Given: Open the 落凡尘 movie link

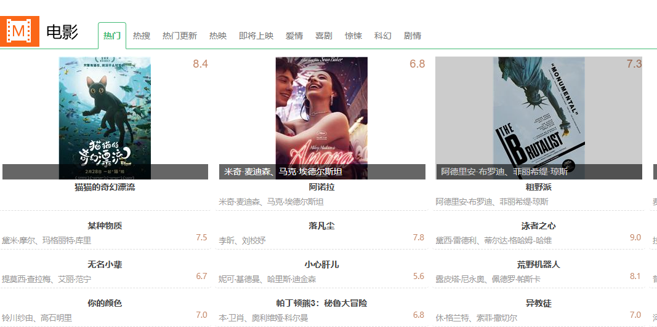Looking at the screenshot, I should click(x=322, y=226).
